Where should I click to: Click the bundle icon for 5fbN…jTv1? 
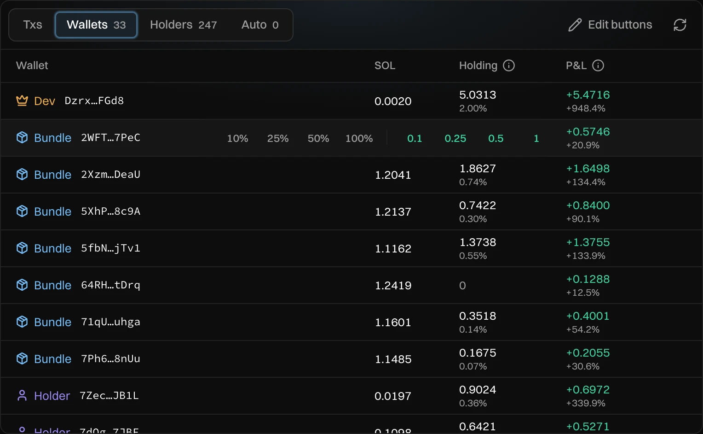(x=22, y=248)
